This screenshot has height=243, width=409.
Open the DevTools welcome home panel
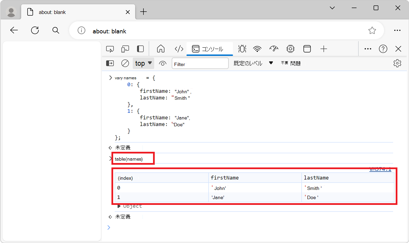pyautogui.click(x=161, y=49)
